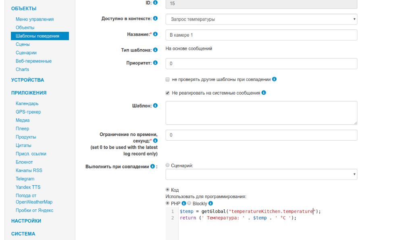Open the Сценарий selection dropdown

[261, 174]
